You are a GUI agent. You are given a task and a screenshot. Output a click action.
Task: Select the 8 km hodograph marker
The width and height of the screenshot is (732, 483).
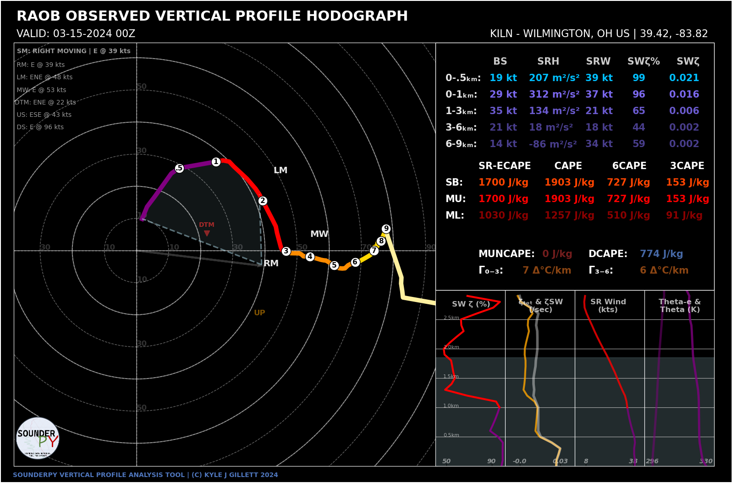click(381, 241)
